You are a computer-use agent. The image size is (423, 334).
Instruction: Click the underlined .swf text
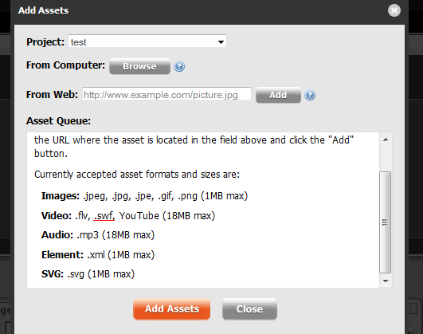(104, 216)
